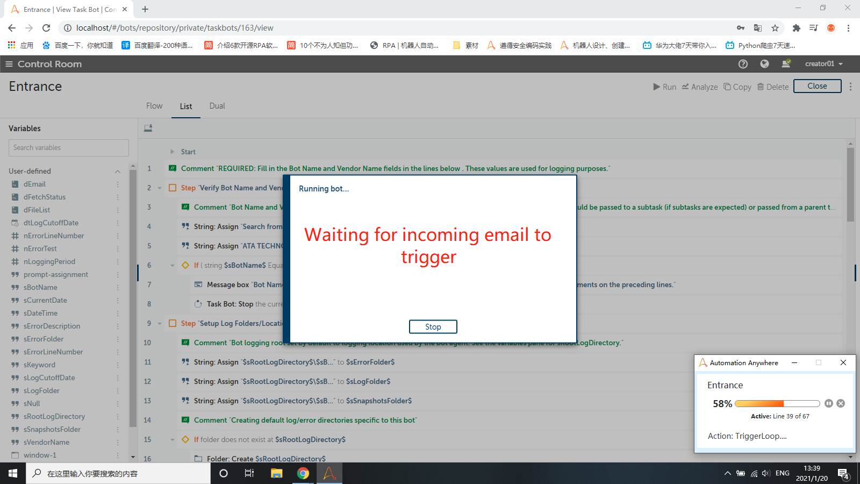Select the dtLogCutoffDate variable

[51, 223]
